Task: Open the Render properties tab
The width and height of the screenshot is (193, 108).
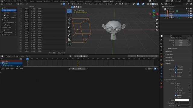Action: [x=161, y=44]
